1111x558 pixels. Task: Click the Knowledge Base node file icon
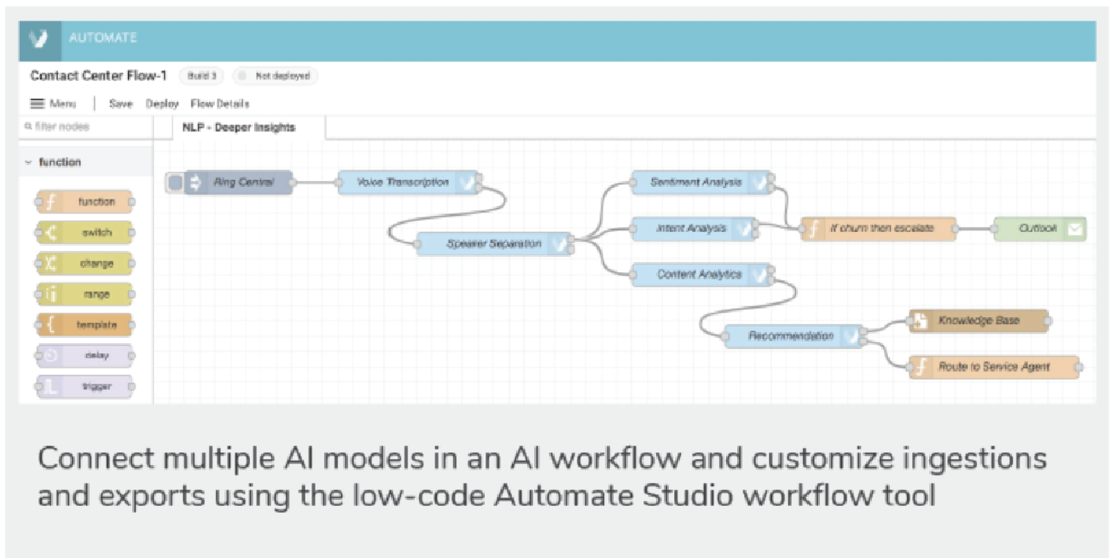[921, 322]
